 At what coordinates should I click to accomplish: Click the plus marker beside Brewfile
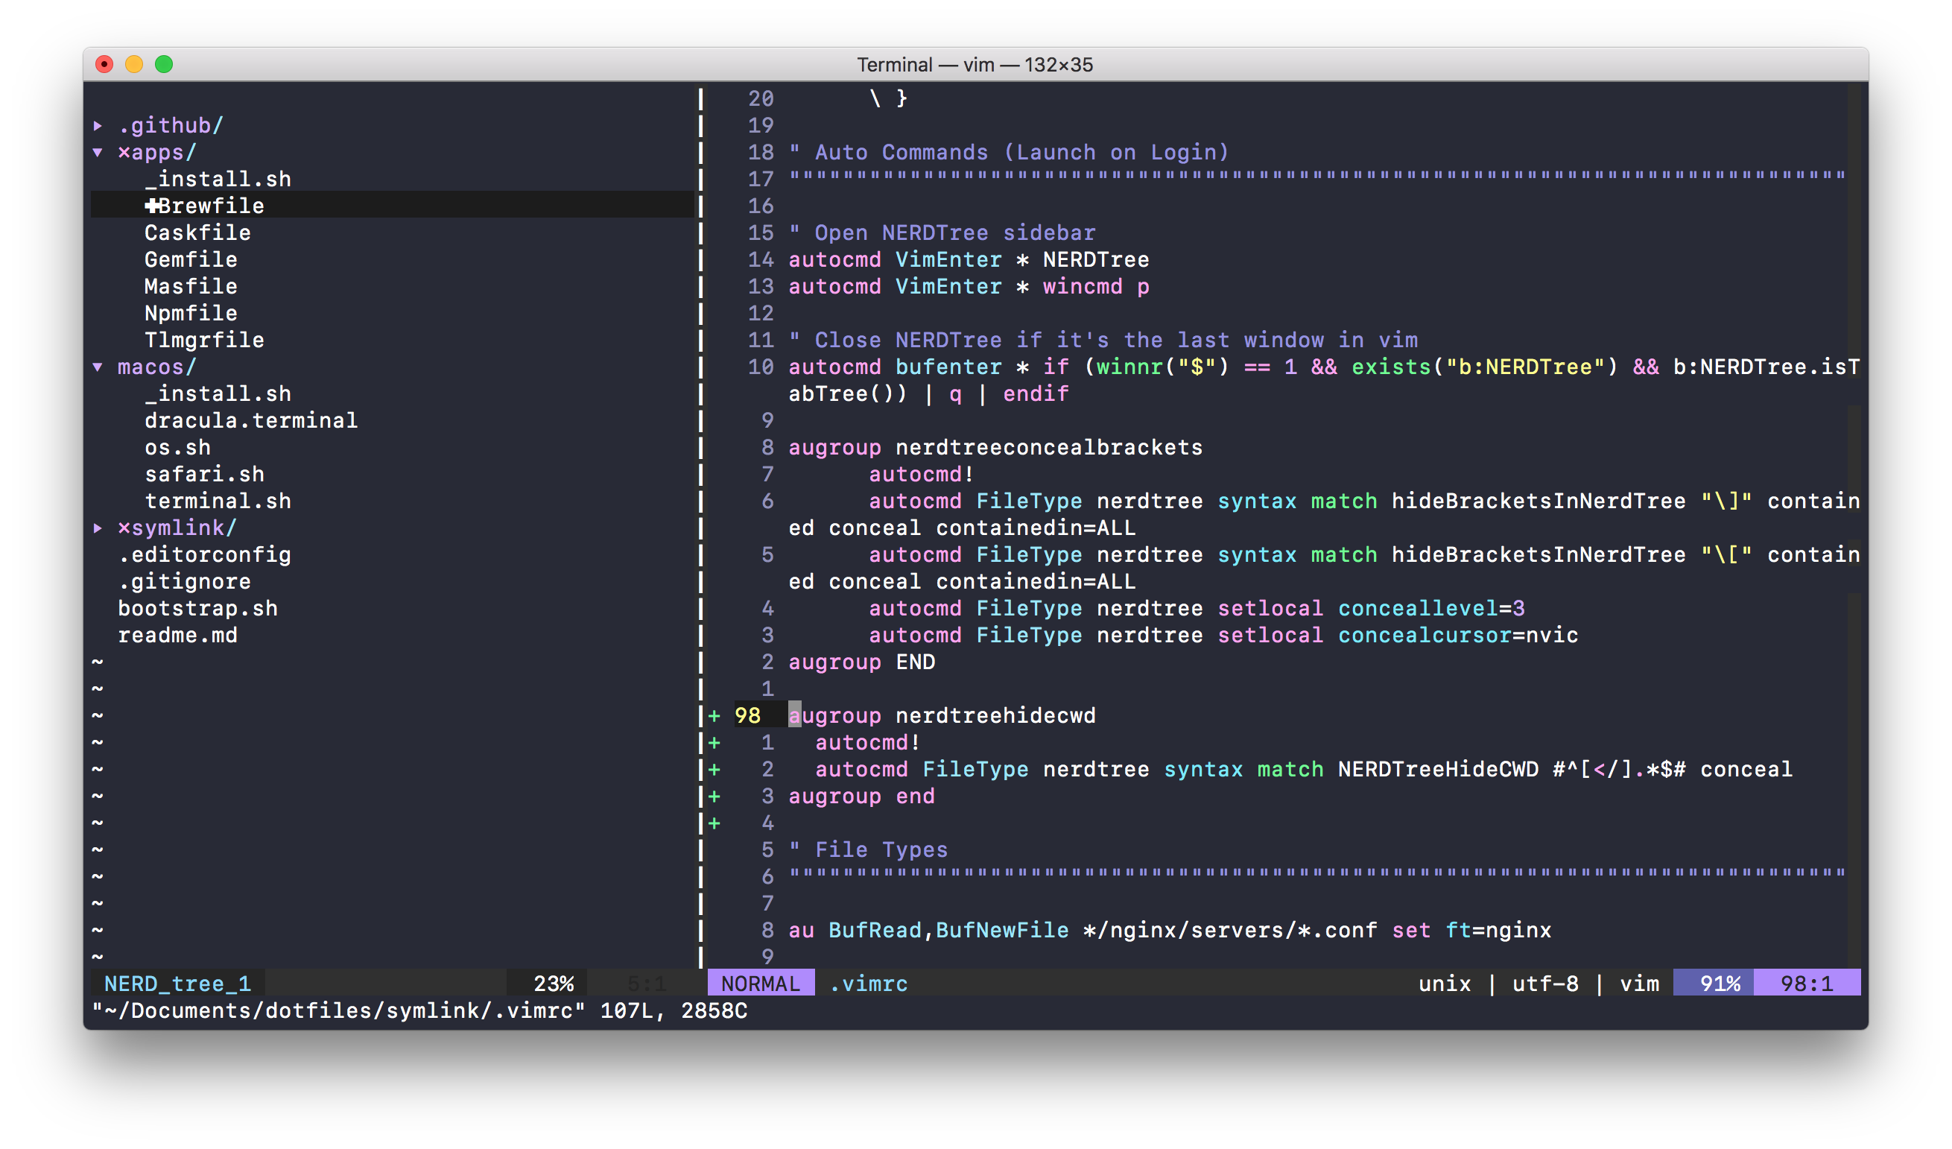click(x=151, y=206)
